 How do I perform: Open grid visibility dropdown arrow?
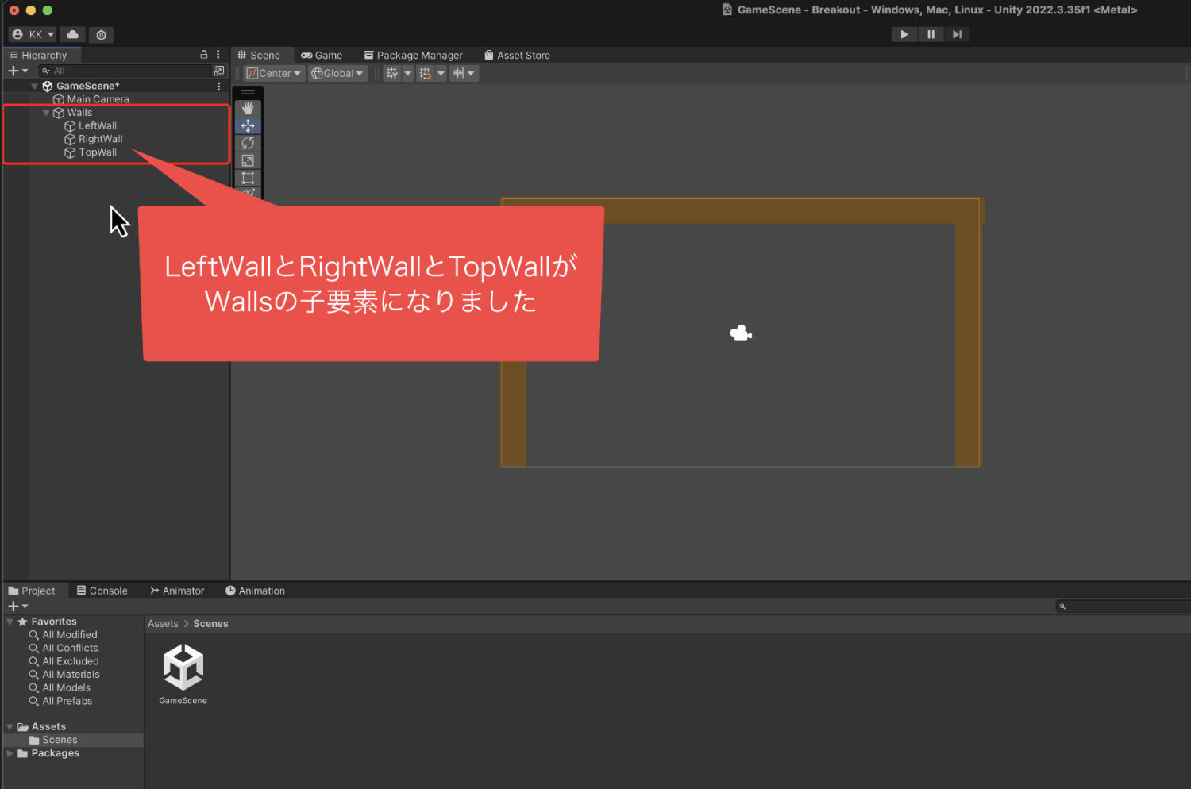[x=408, y=73]
